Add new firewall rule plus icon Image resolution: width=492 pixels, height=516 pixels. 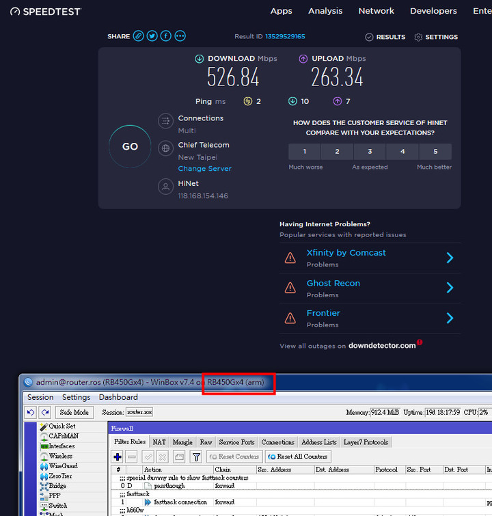(x=118, y=457)
